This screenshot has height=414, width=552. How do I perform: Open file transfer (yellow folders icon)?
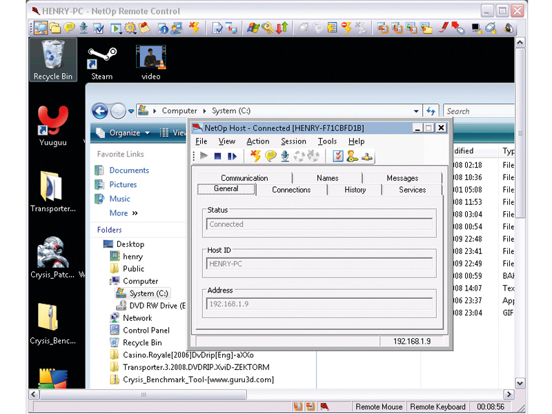(55, 28)
